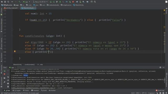Click the metodoestudio package breadcrumb
The width and height of the screenshot is (168, 94).
pos(53,5)
